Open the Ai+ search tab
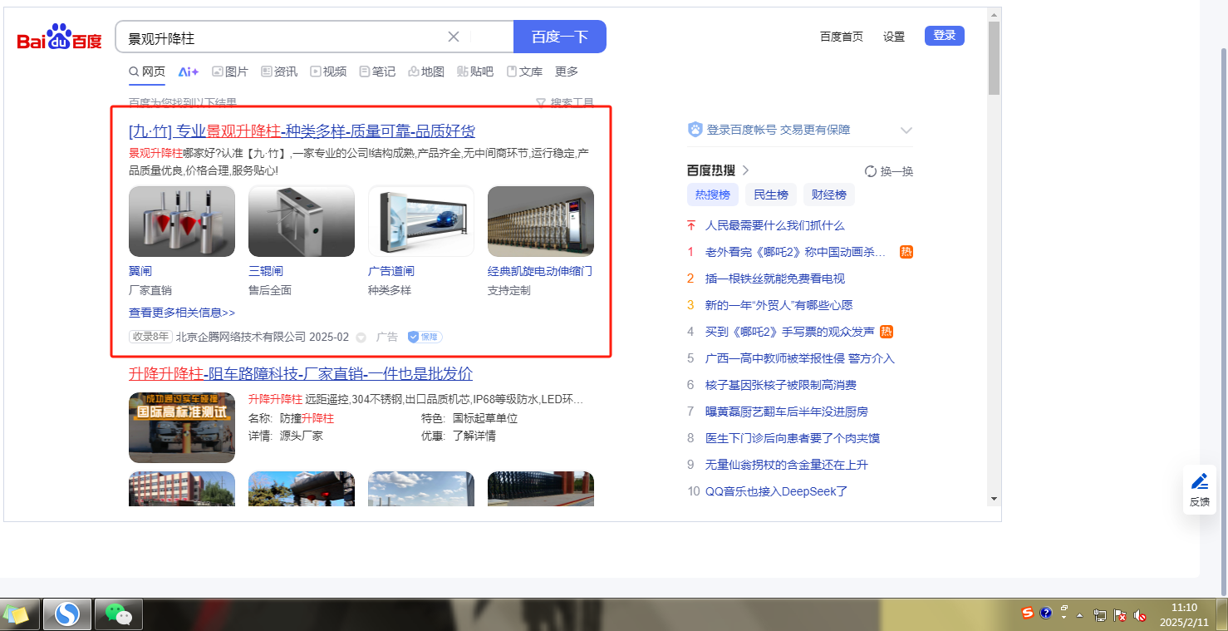The height and width of the screenshot is (631, 1228). click(x=189, y=71)
